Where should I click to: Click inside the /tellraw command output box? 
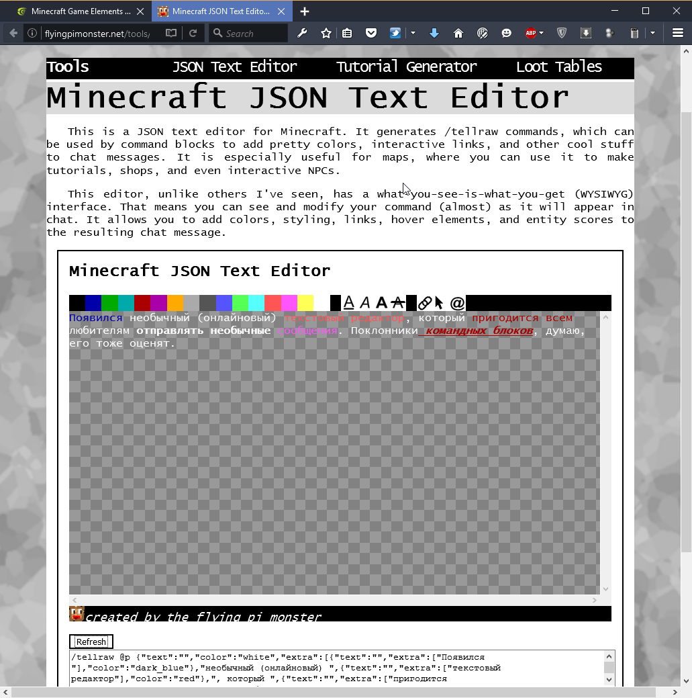[336, 668]
